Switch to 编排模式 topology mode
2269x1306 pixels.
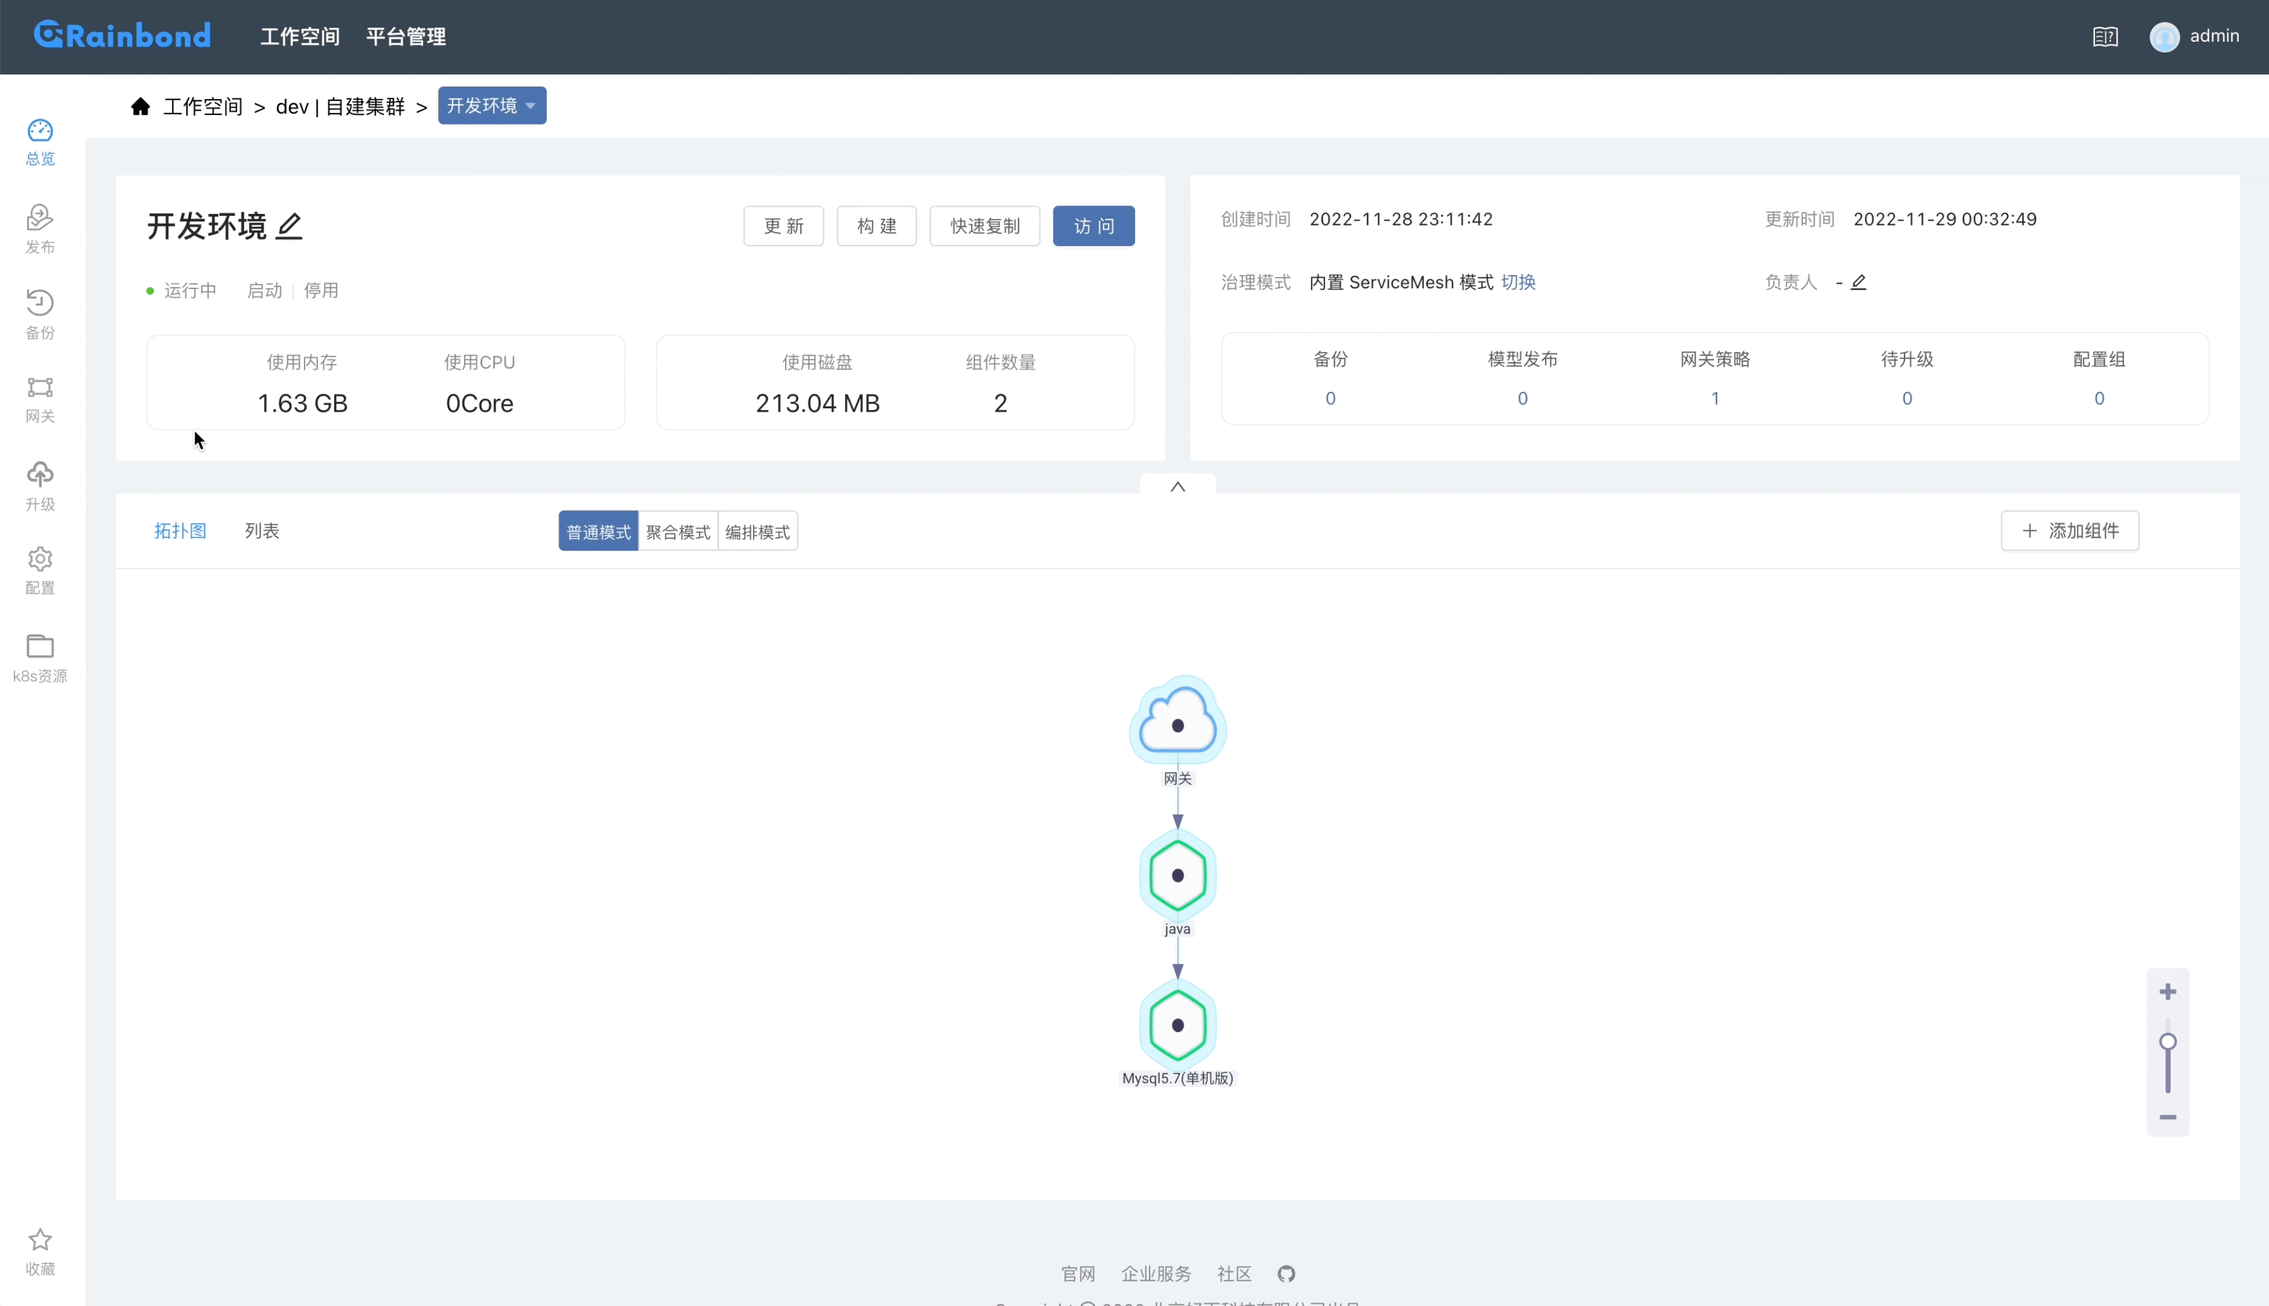pyautogui.click(x=757, y=532)
